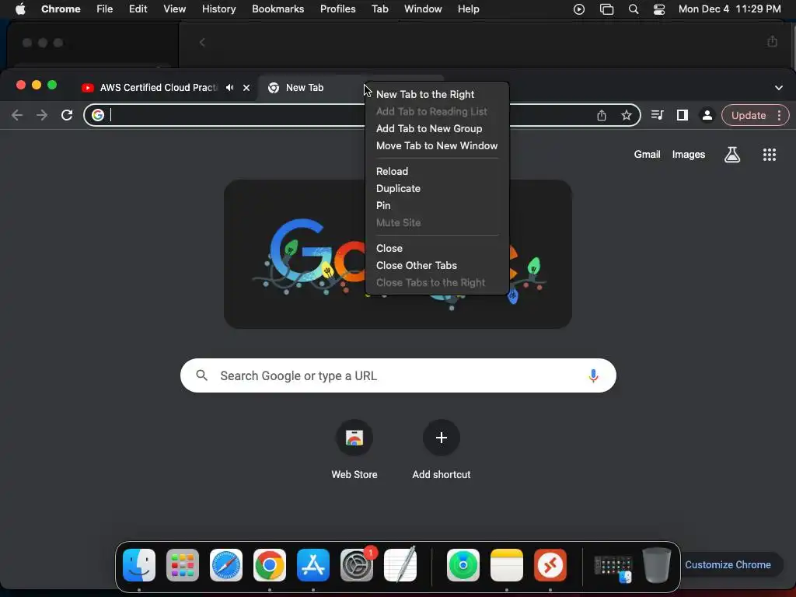The image size is (796, 597).
Task: Click the back chevron in the background window
Action: pyautogui.click(x=202, y=42)
